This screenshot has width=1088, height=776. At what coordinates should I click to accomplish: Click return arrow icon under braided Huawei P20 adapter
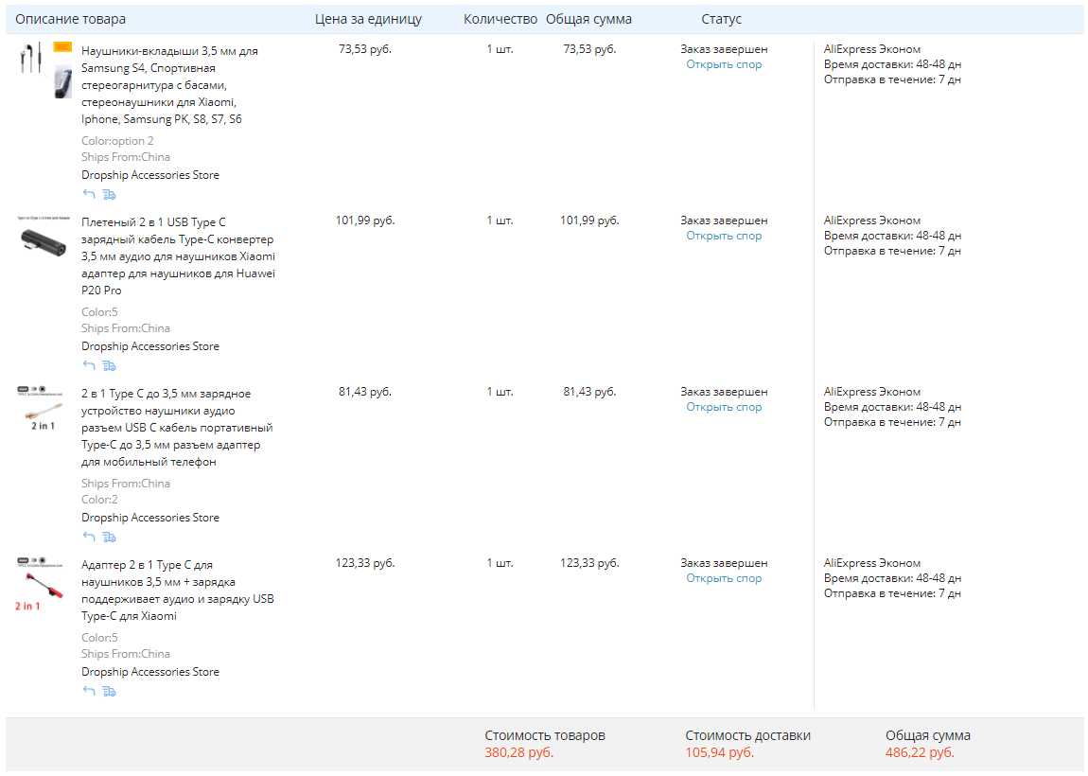click(x=89, y=365)
